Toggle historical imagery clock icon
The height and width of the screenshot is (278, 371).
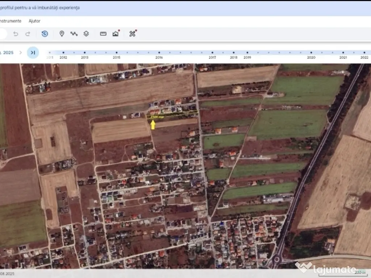pos(45,34)
